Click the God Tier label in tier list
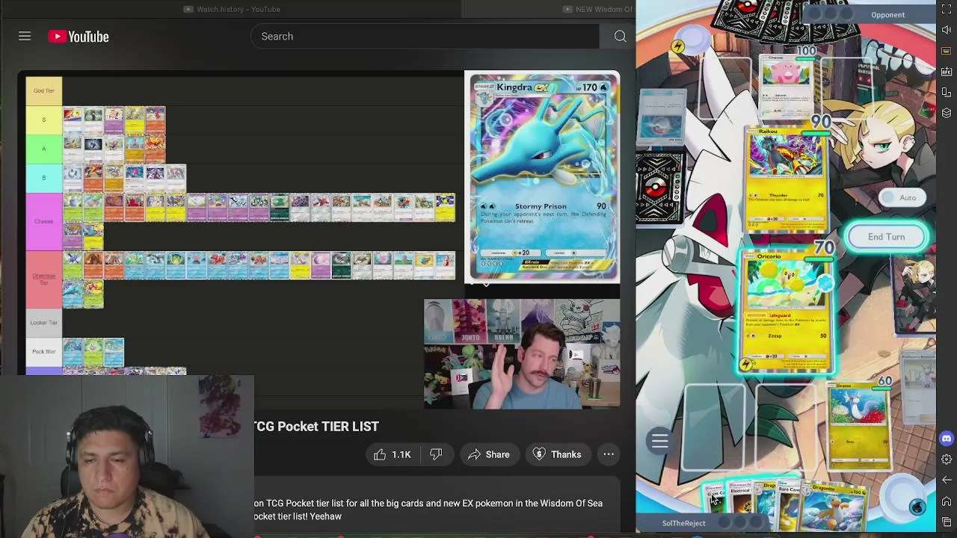 [x=44, y=90]
